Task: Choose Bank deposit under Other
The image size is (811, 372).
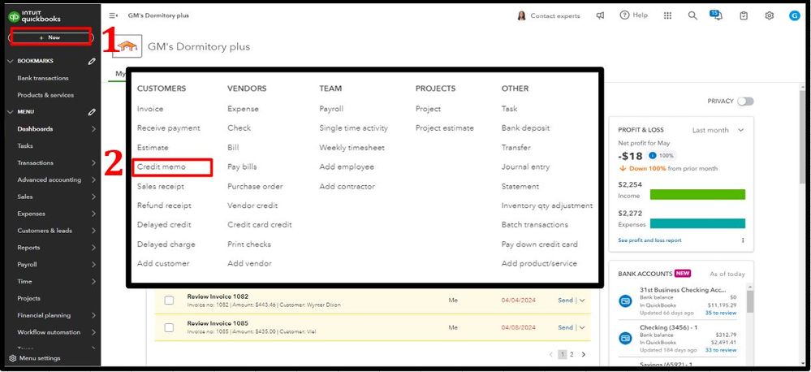Action: coord(525,128)
